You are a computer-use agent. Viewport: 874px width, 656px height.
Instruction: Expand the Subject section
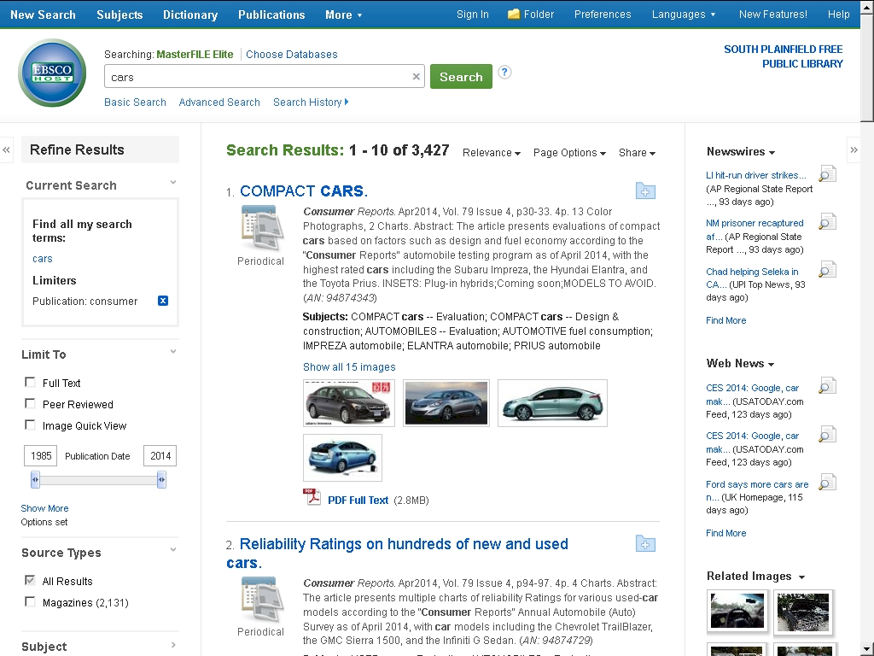pos(173,645)
